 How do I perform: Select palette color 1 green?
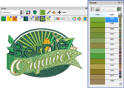point(4,19)
